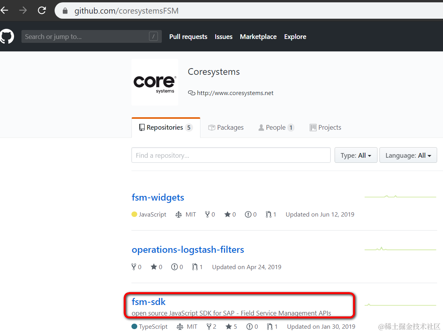View site info via the padlock icon
Screen dimensions: 443x333
65,11
